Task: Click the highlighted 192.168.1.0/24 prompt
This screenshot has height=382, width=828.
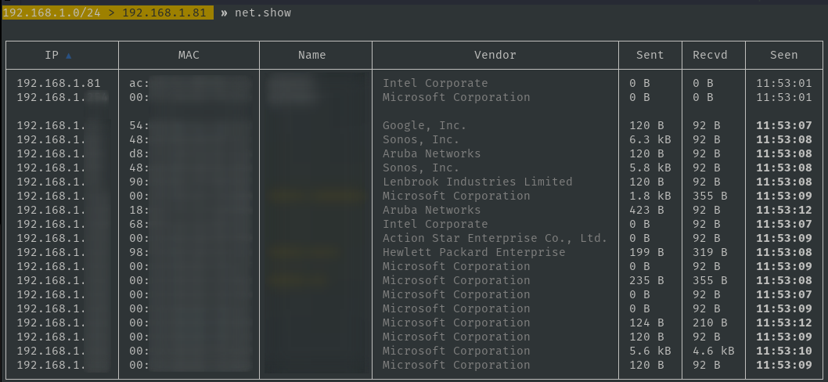Action: click(x=52, y=13)
